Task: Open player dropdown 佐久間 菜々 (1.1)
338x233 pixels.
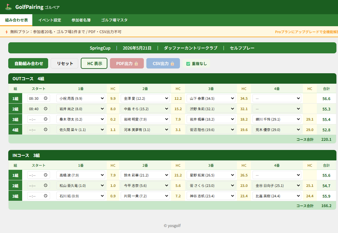Action: click(x=81, y=129)
